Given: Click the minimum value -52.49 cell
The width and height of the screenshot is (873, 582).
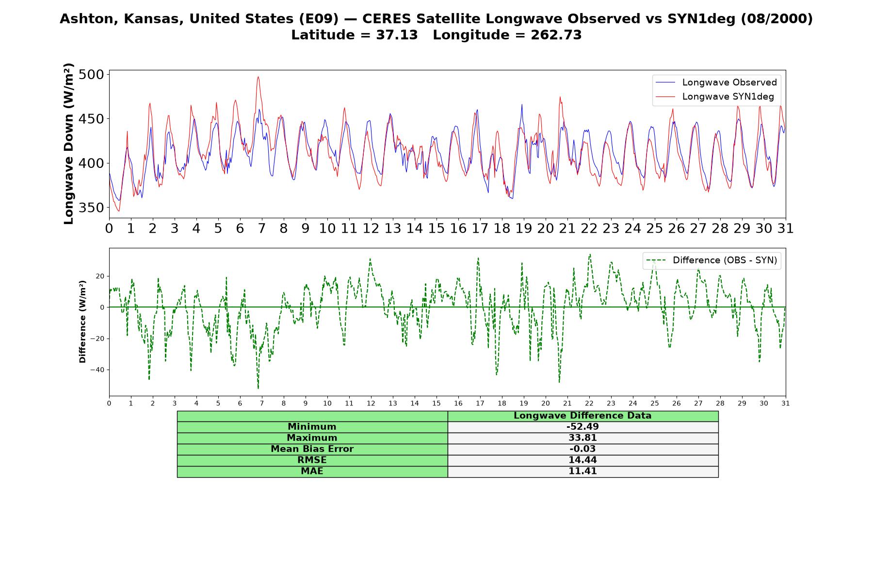Looking at the screenshot, I should point(583,427).
